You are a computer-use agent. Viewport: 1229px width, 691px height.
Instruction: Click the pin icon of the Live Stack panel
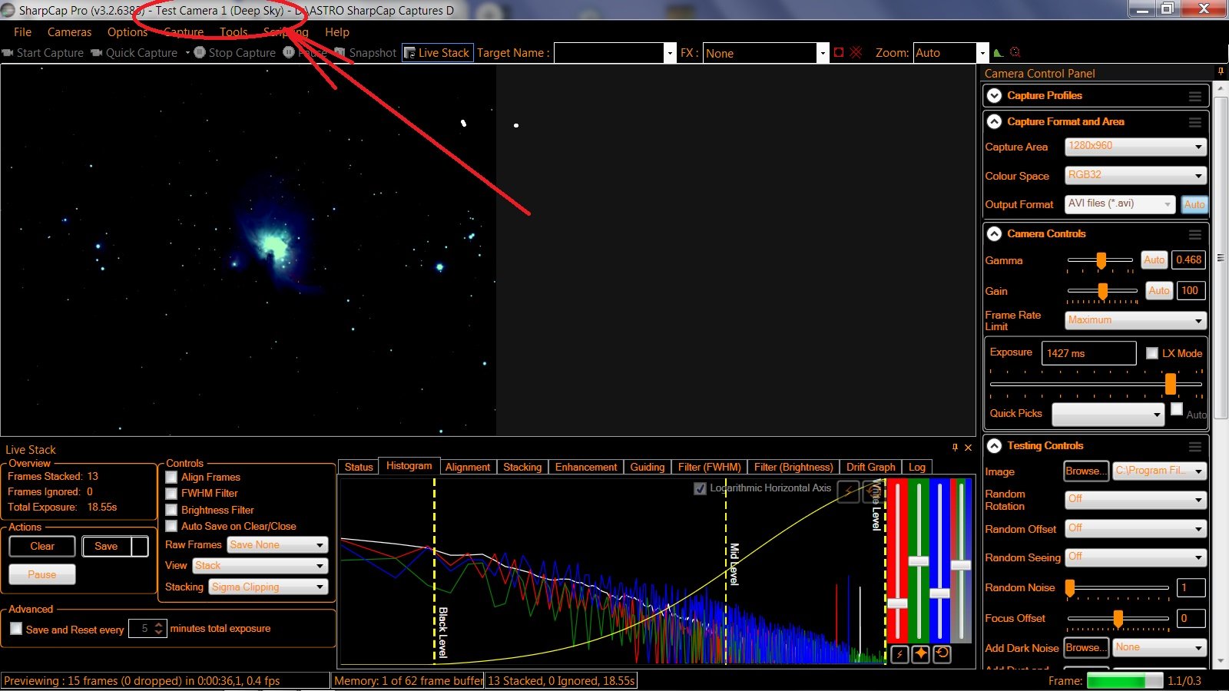pyautogui.click(x=955, y=447)
